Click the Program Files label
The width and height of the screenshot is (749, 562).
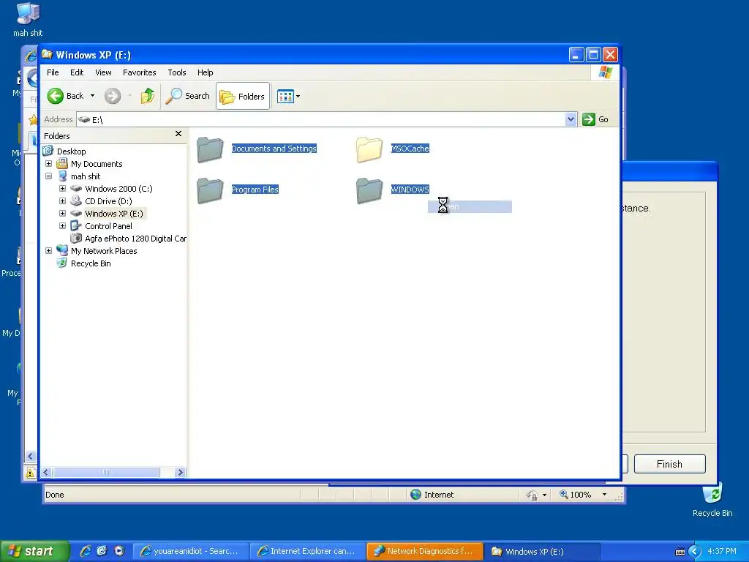[x=255, y=190]
